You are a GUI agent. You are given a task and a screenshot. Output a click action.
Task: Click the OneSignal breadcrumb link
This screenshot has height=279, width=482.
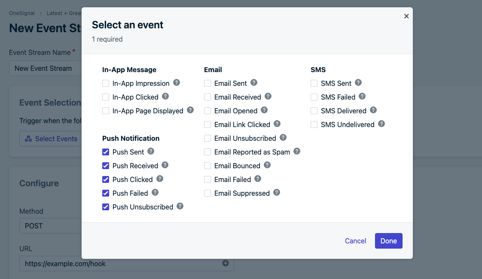22,13
